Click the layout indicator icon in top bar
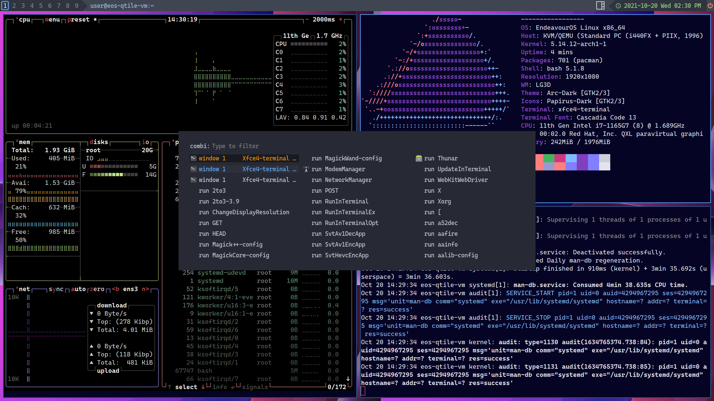The image size is (714, 401). coord(600,6)
